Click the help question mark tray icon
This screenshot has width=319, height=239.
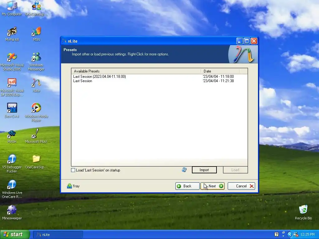coord(277,234)
